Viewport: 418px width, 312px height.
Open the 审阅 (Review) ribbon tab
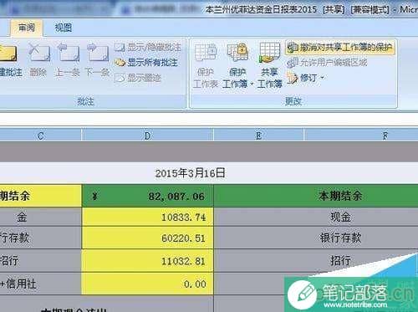(27, 28)
